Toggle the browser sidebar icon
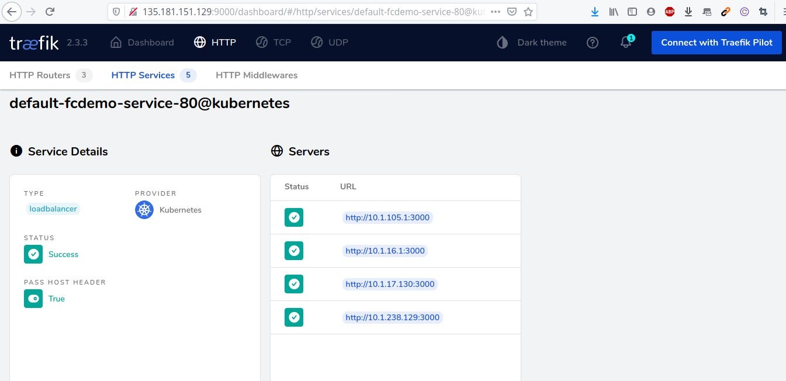The width and height of the screenshot is (786, 381). pos(632,11)
